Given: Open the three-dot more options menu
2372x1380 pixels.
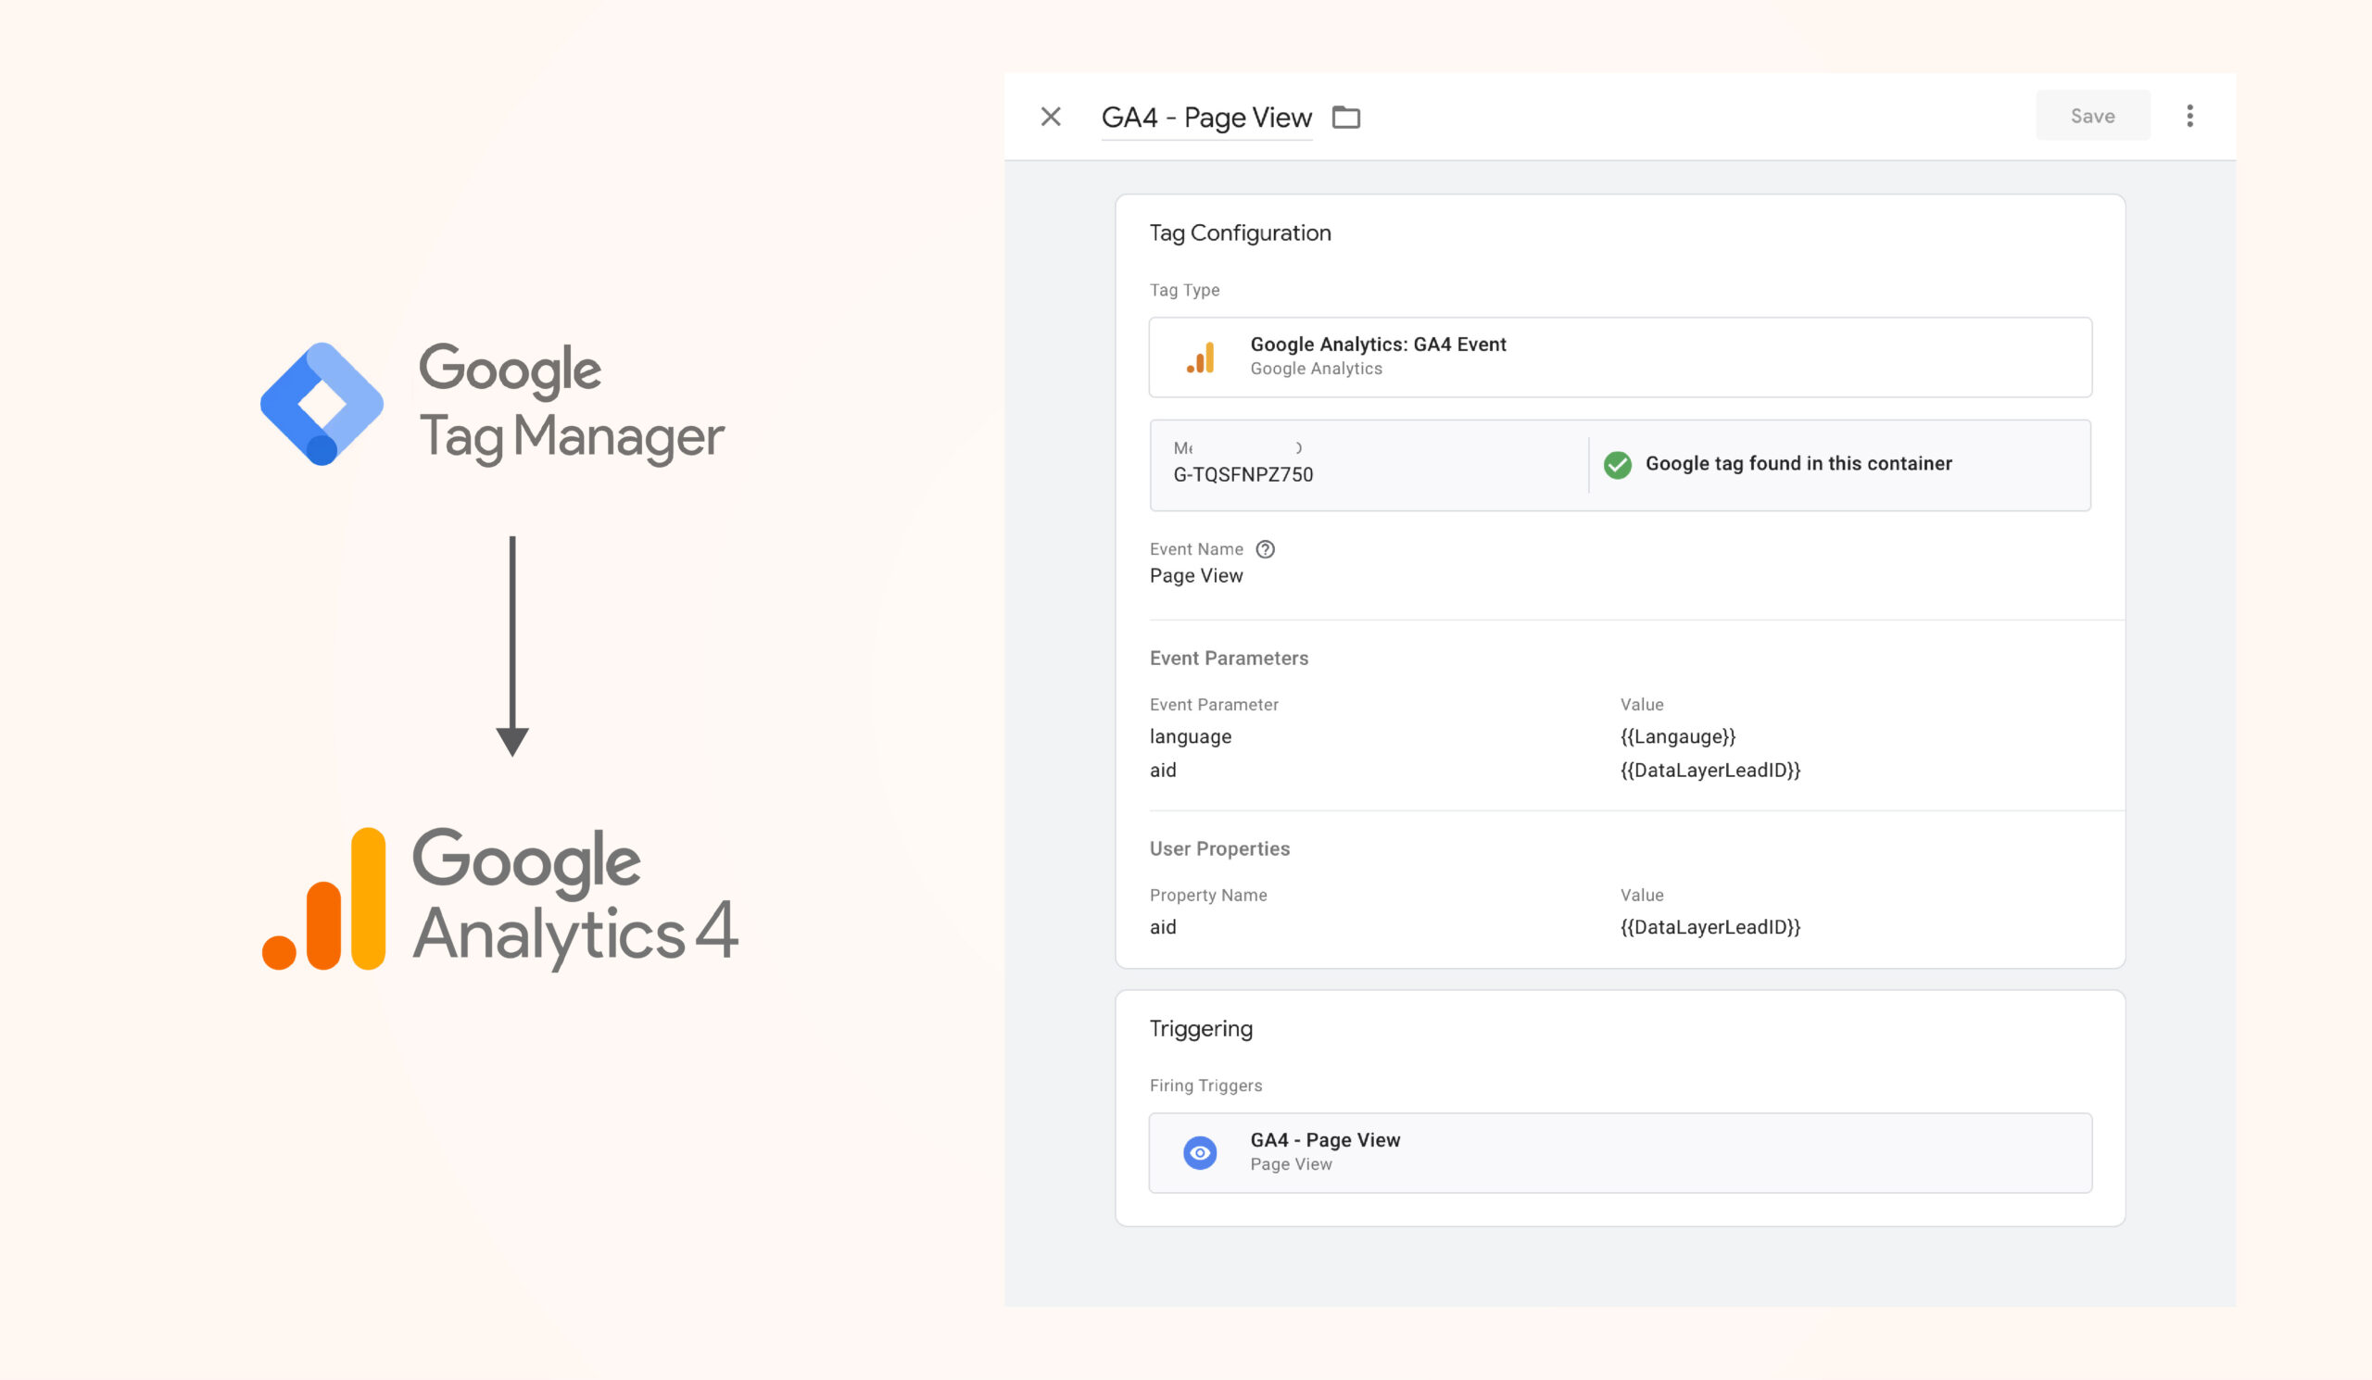Looking at the screenshot, I should click(2189, 116).
